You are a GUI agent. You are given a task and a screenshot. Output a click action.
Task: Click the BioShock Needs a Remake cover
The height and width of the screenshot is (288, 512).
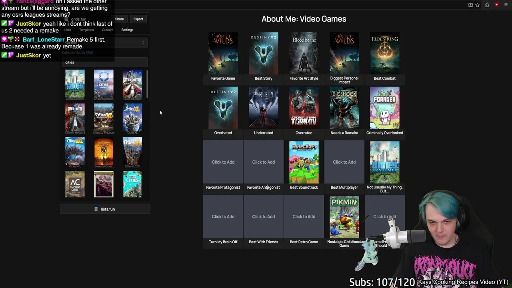click(x=344, y=108)
